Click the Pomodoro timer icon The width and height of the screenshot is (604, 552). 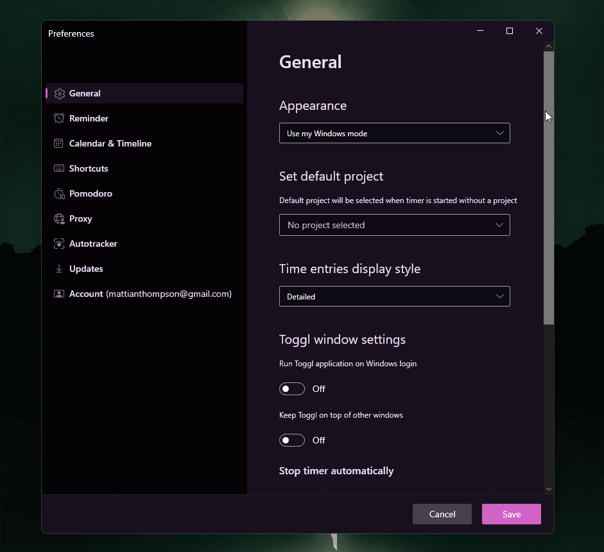59,193
